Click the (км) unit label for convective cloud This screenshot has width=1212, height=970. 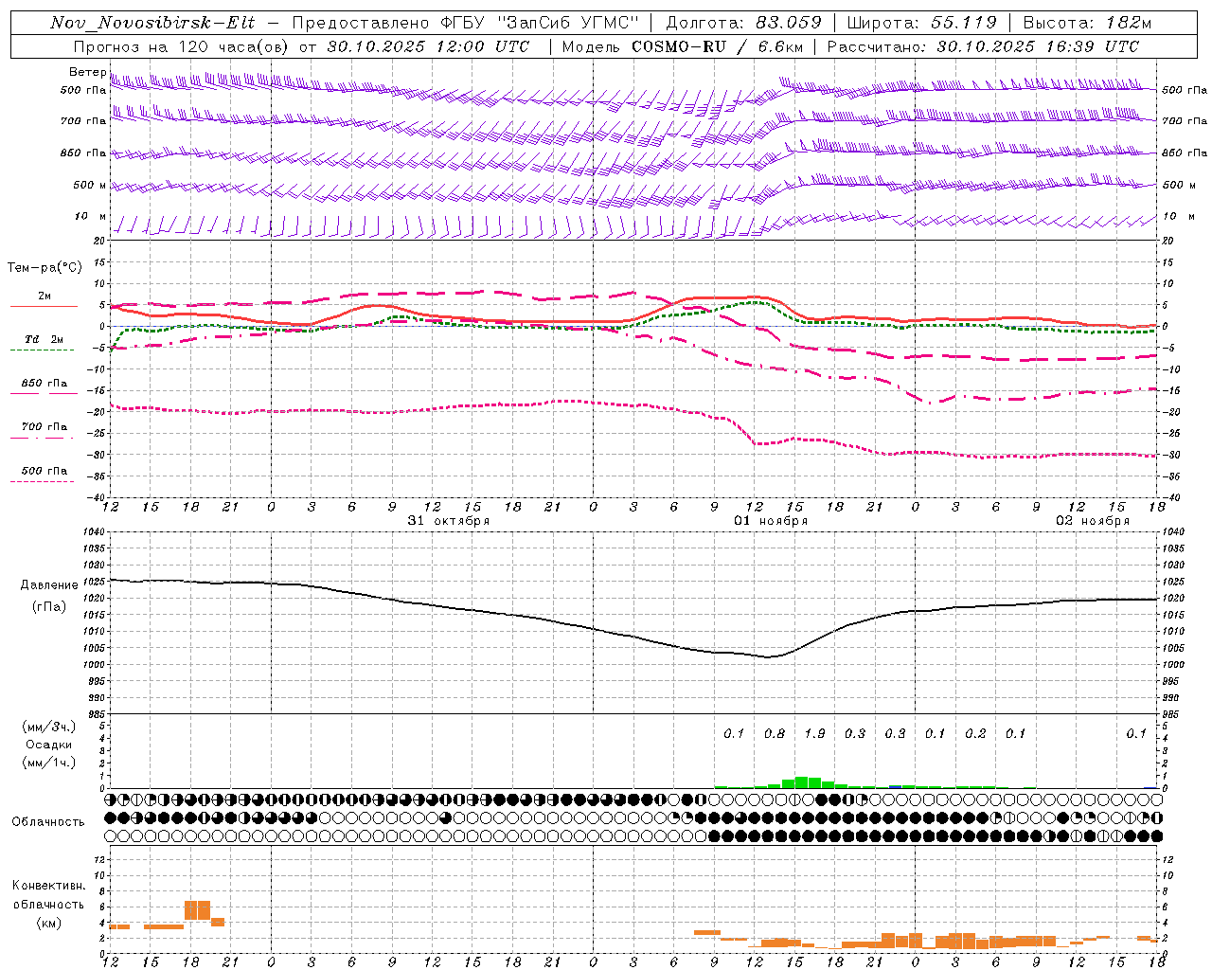tap(49, 923)
